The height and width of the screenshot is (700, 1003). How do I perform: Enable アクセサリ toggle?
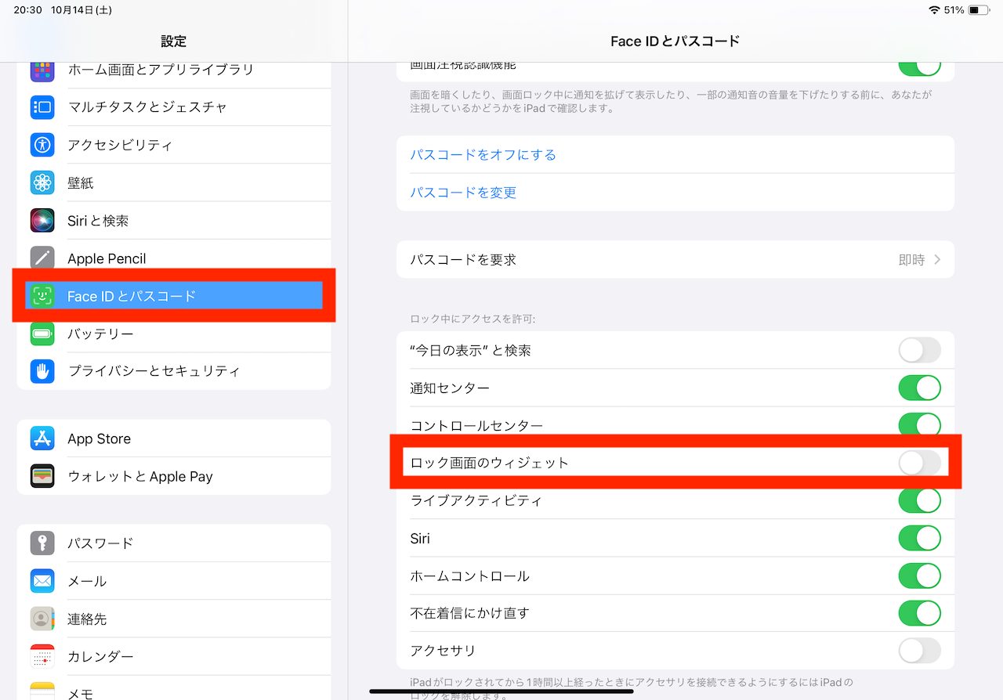(919, 651)
